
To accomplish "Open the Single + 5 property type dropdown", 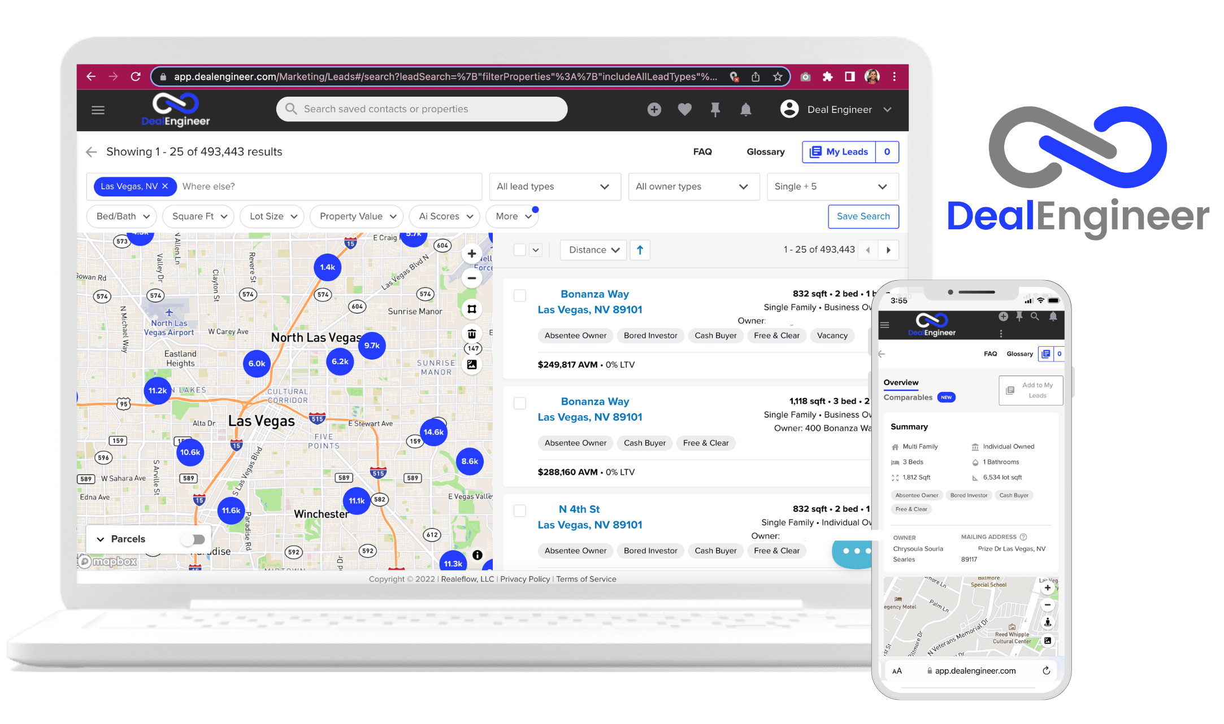I will [832, 186].
